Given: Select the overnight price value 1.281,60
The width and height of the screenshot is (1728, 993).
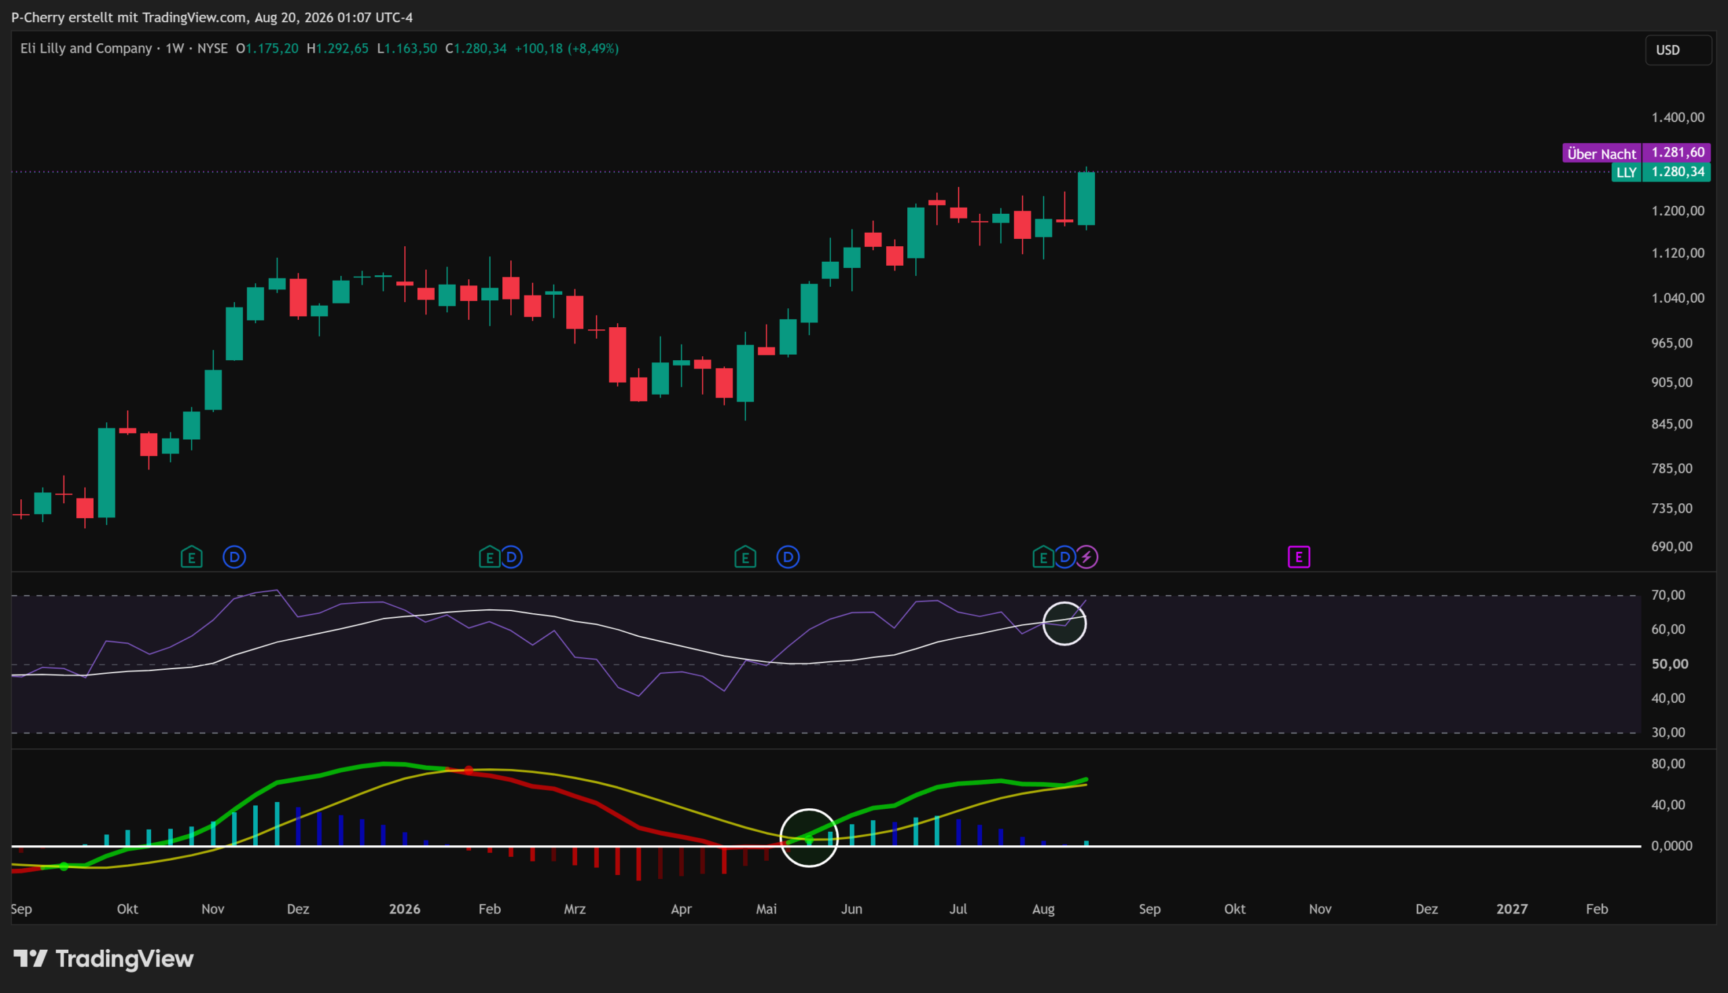Looking at the screenshot, I should tap(1677, 152).
